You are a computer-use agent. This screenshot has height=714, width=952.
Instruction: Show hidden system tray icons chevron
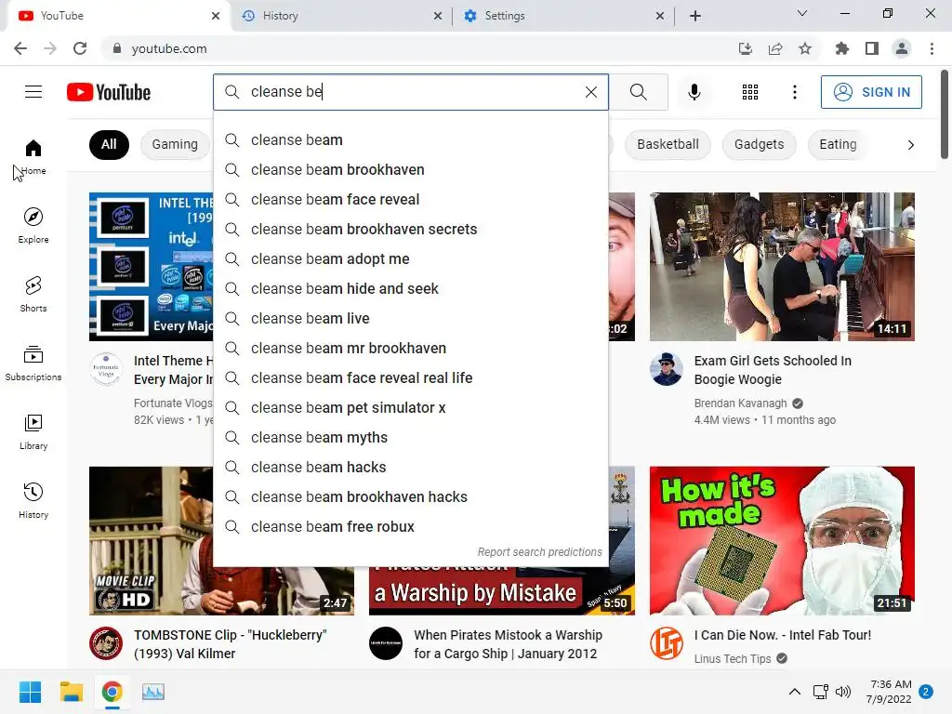click(794, 692)
